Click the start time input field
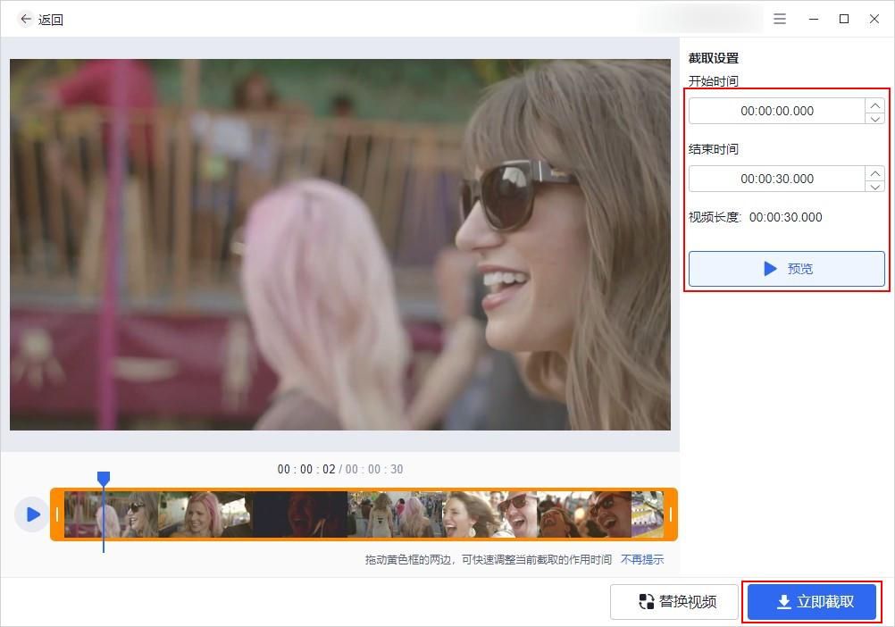 tap(777, 111)
